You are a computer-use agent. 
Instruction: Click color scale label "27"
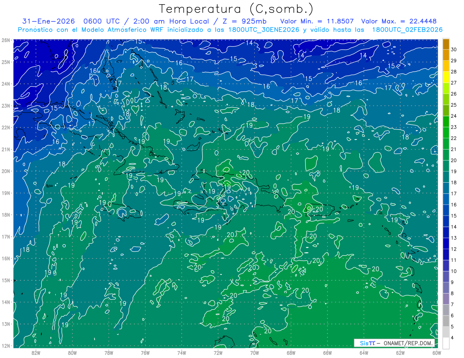click(x=454, y=83)
